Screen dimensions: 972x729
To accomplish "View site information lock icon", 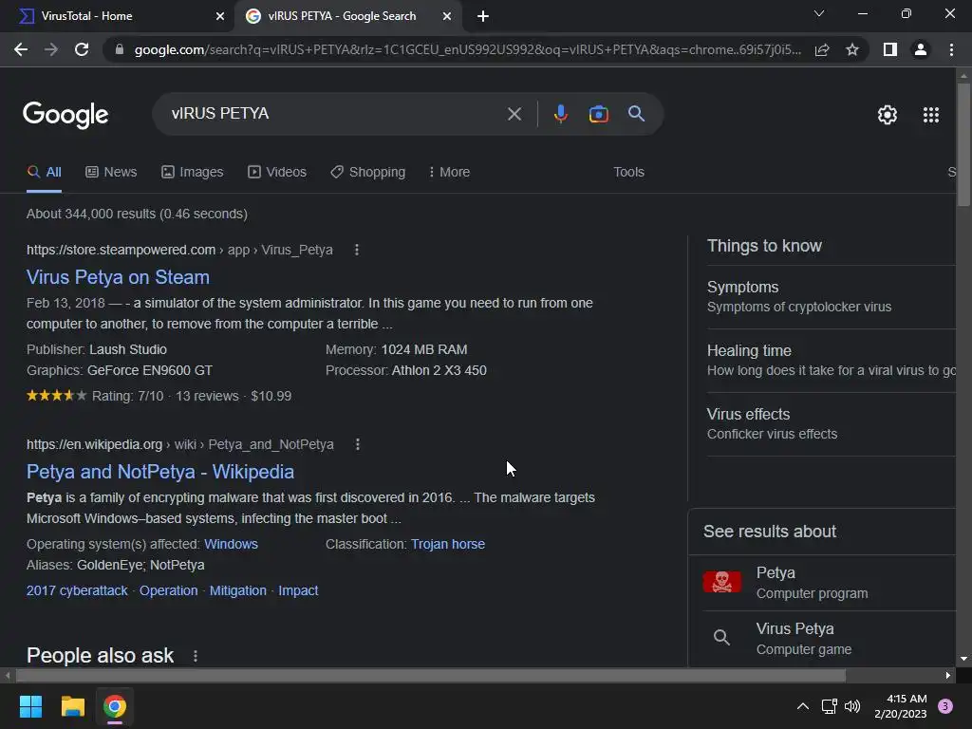I will click(x=120, y=49).
